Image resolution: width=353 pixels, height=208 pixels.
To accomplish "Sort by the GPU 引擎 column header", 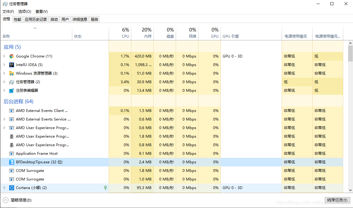I will click(x=251, y=33).
